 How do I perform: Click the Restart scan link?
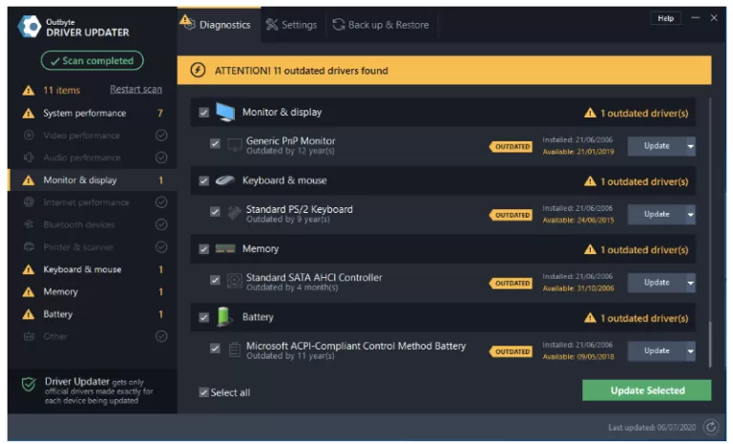coord(136,90)
